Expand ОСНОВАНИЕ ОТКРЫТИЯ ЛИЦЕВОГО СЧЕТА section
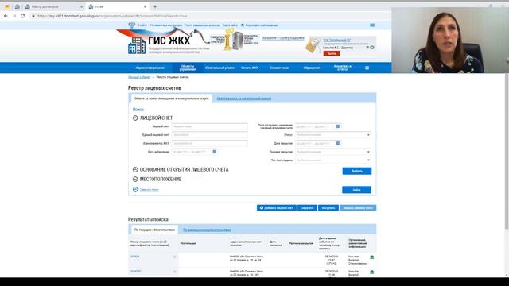The height and width of the screenshot is (286, 509). coord(135,169)
